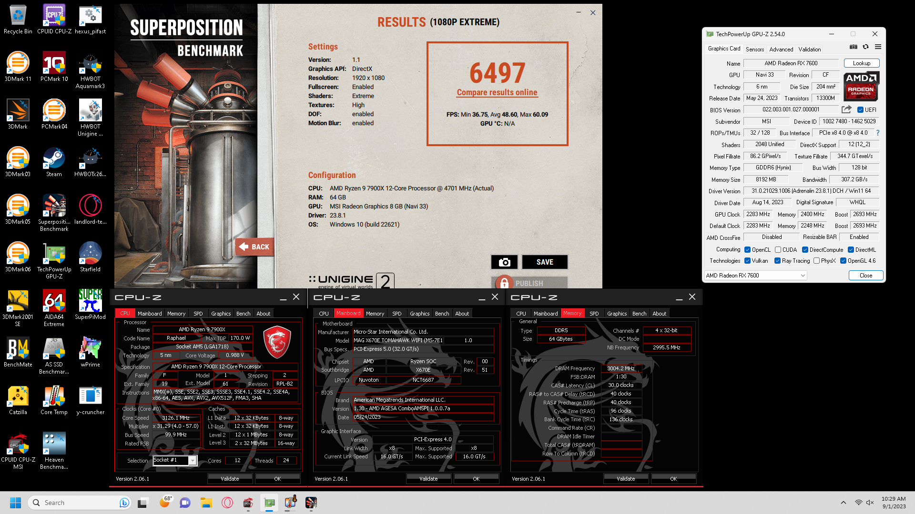Viewport: 915px width, 514px height.
Task: Click Validate in Memory CPU-Z window
Action: [625, 479]
